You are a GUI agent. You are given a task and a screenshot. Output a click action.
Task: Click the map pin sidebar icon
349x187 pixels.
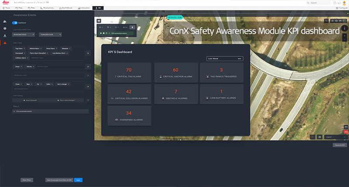[x=5, y=36]
